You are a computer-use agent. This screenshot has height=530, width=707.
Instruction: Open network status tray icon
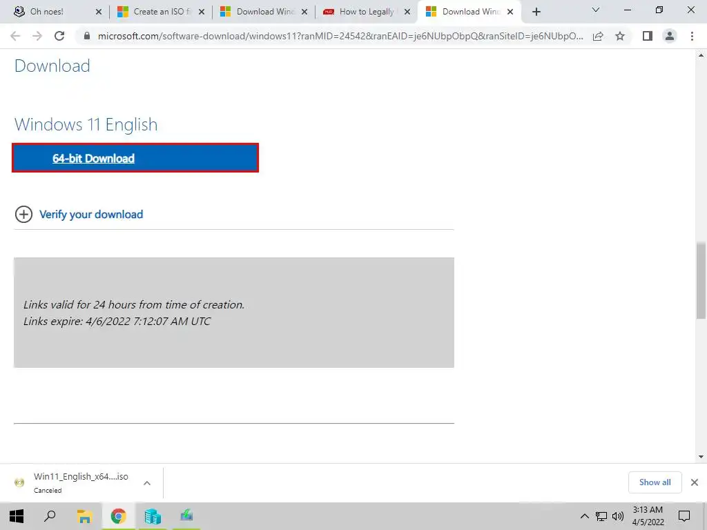[601, 516]
